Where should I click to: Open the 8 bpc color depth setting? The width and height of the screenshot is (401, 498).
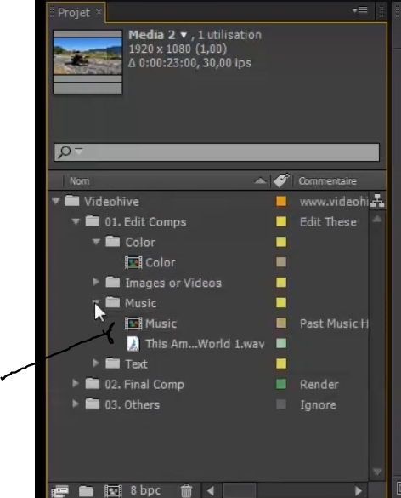145,490
